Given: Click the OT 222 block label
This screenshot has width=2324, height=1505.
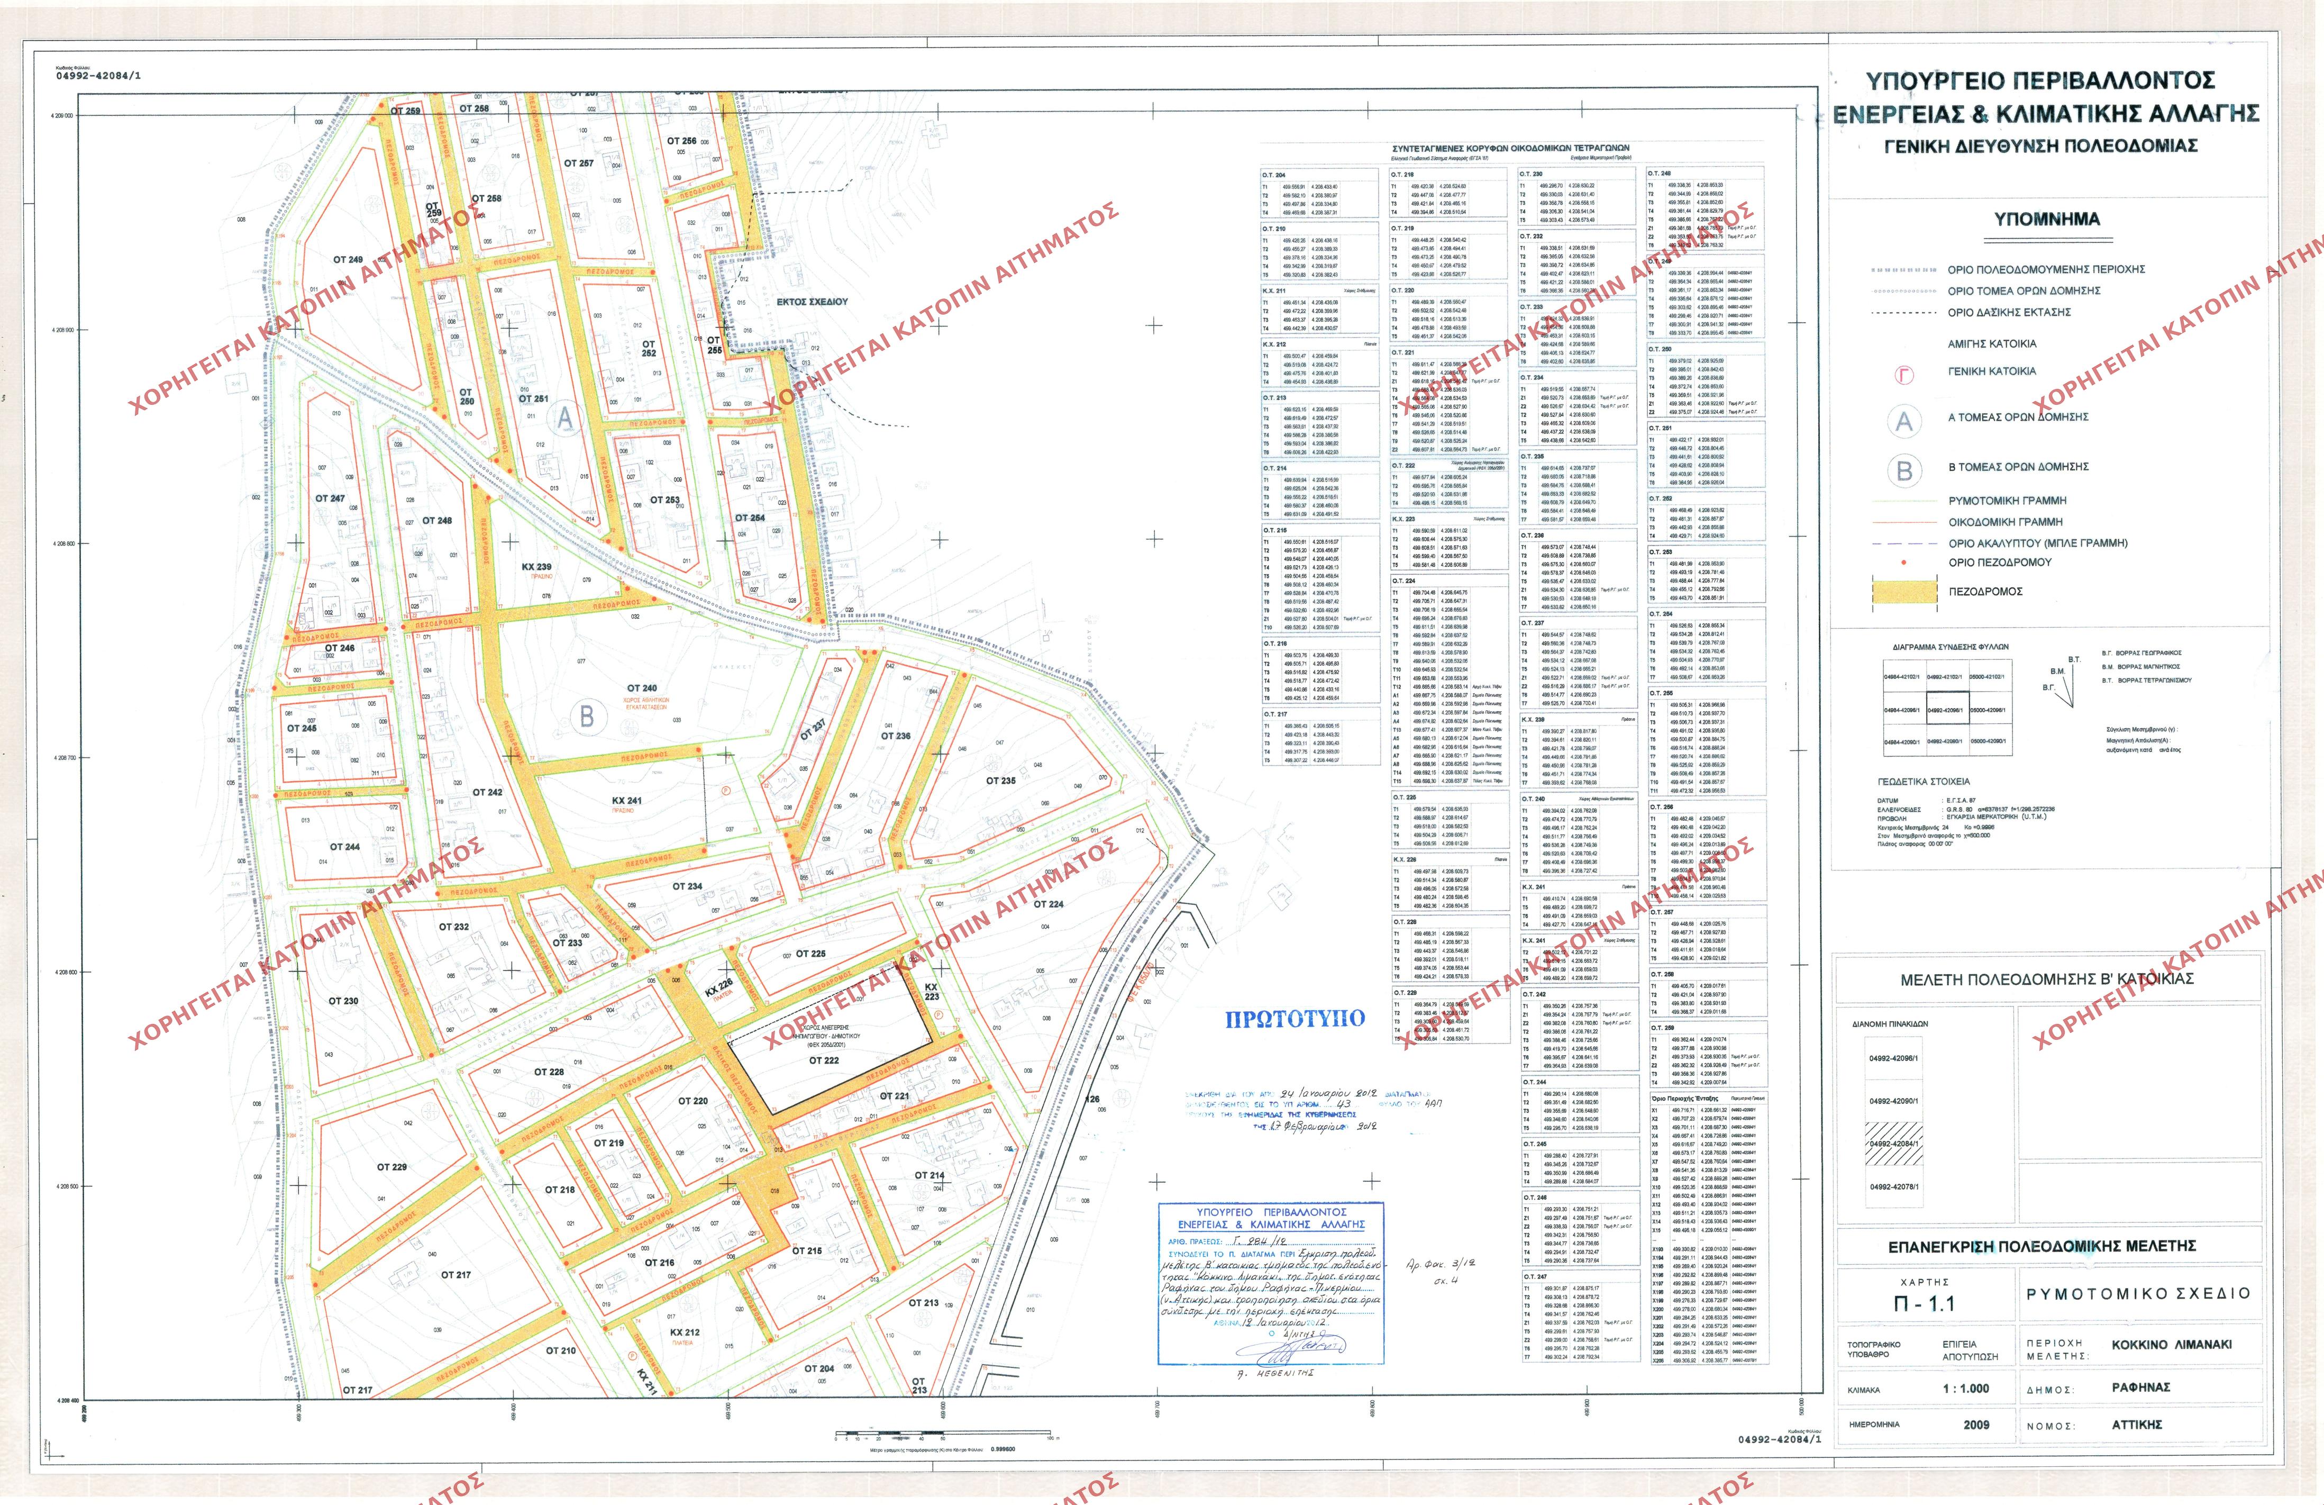Looking at the screenshot, I should click(x=823, y=1059).
